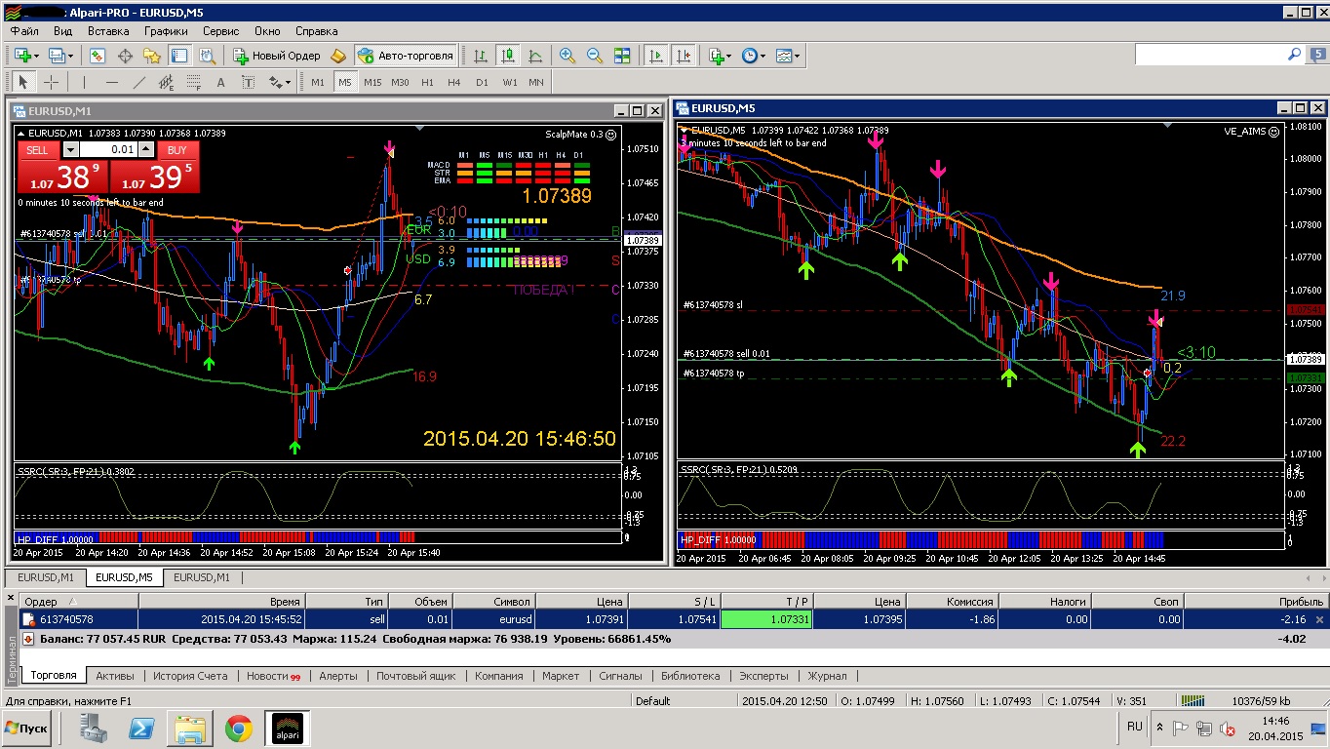Viewport: 1330px width, 749px height.
Task: Show the Market Watch window
Action: tap(98, 56)
